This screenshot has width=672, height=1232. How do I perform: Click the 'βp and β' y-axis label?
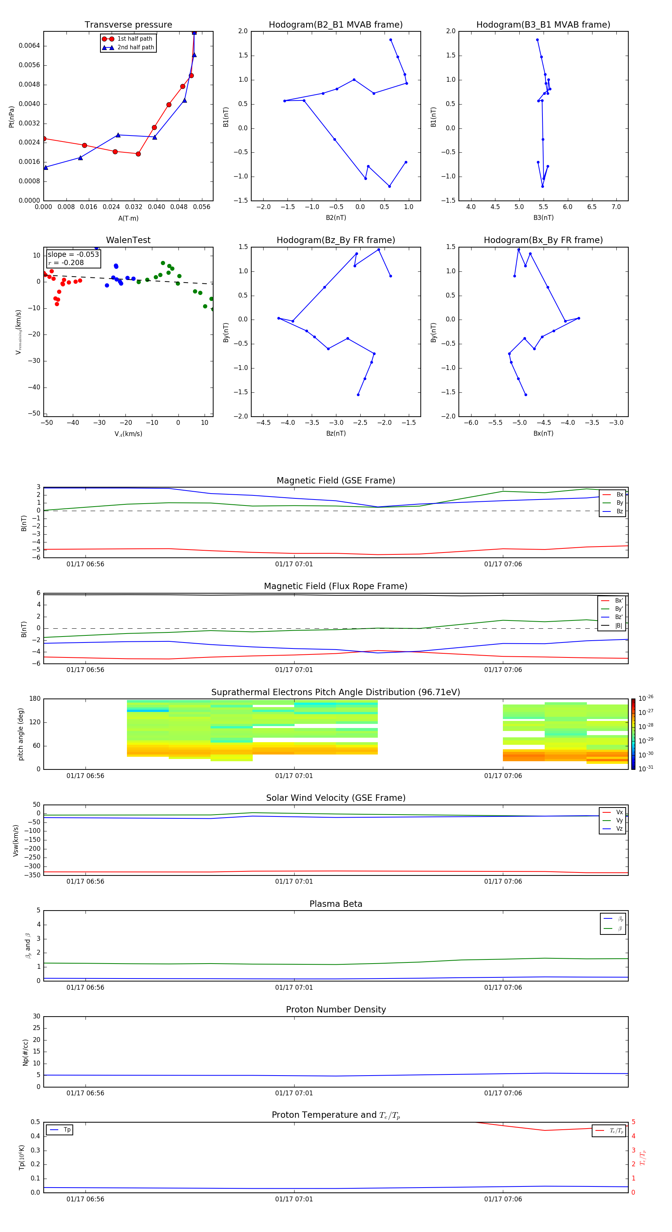coord(28,946)
